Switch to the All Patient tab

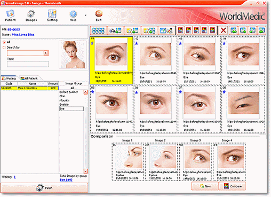point(29,78)
